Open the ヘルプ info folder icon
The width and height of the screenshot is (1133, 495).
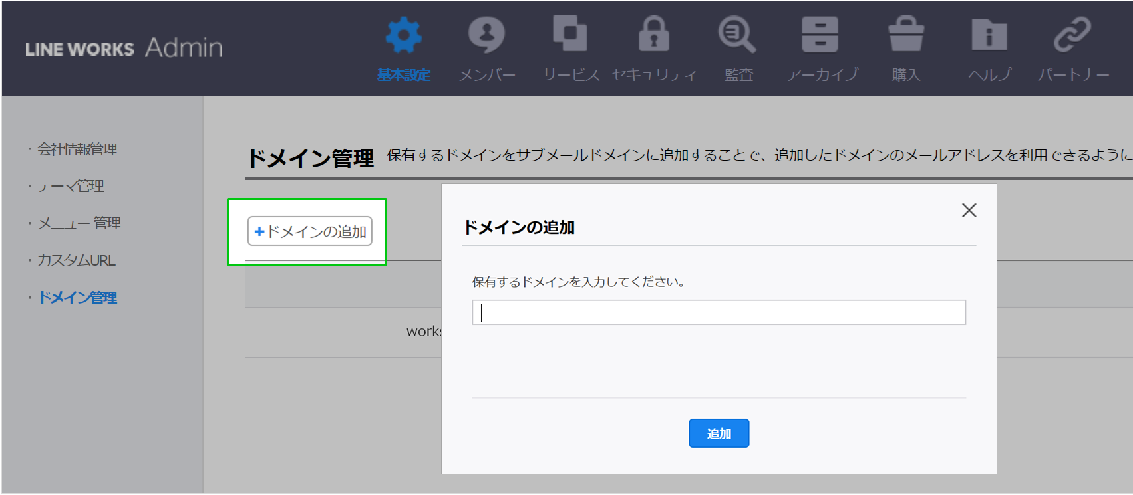click(989, 35)
